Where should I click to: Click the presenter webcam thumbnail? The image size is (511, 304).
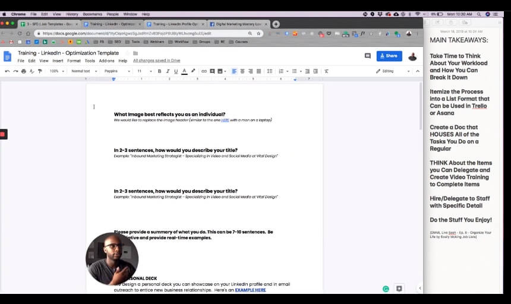click(x=112, y=259)
